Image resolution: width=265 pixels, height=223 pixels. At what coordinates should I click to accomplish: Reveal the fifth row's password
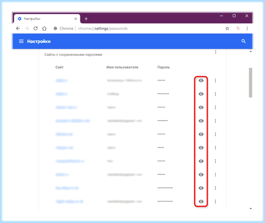point(201,134)
